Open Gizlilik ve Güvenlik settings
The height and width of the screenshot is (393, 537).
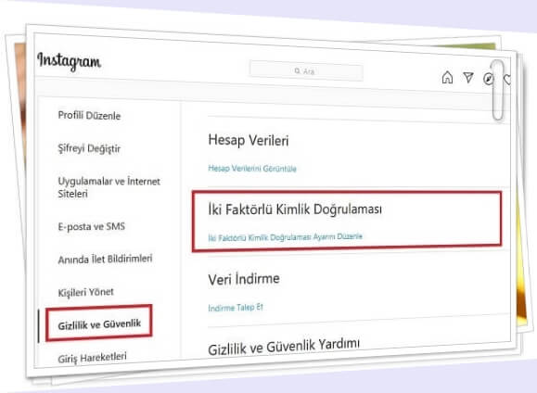click(99, 324)
